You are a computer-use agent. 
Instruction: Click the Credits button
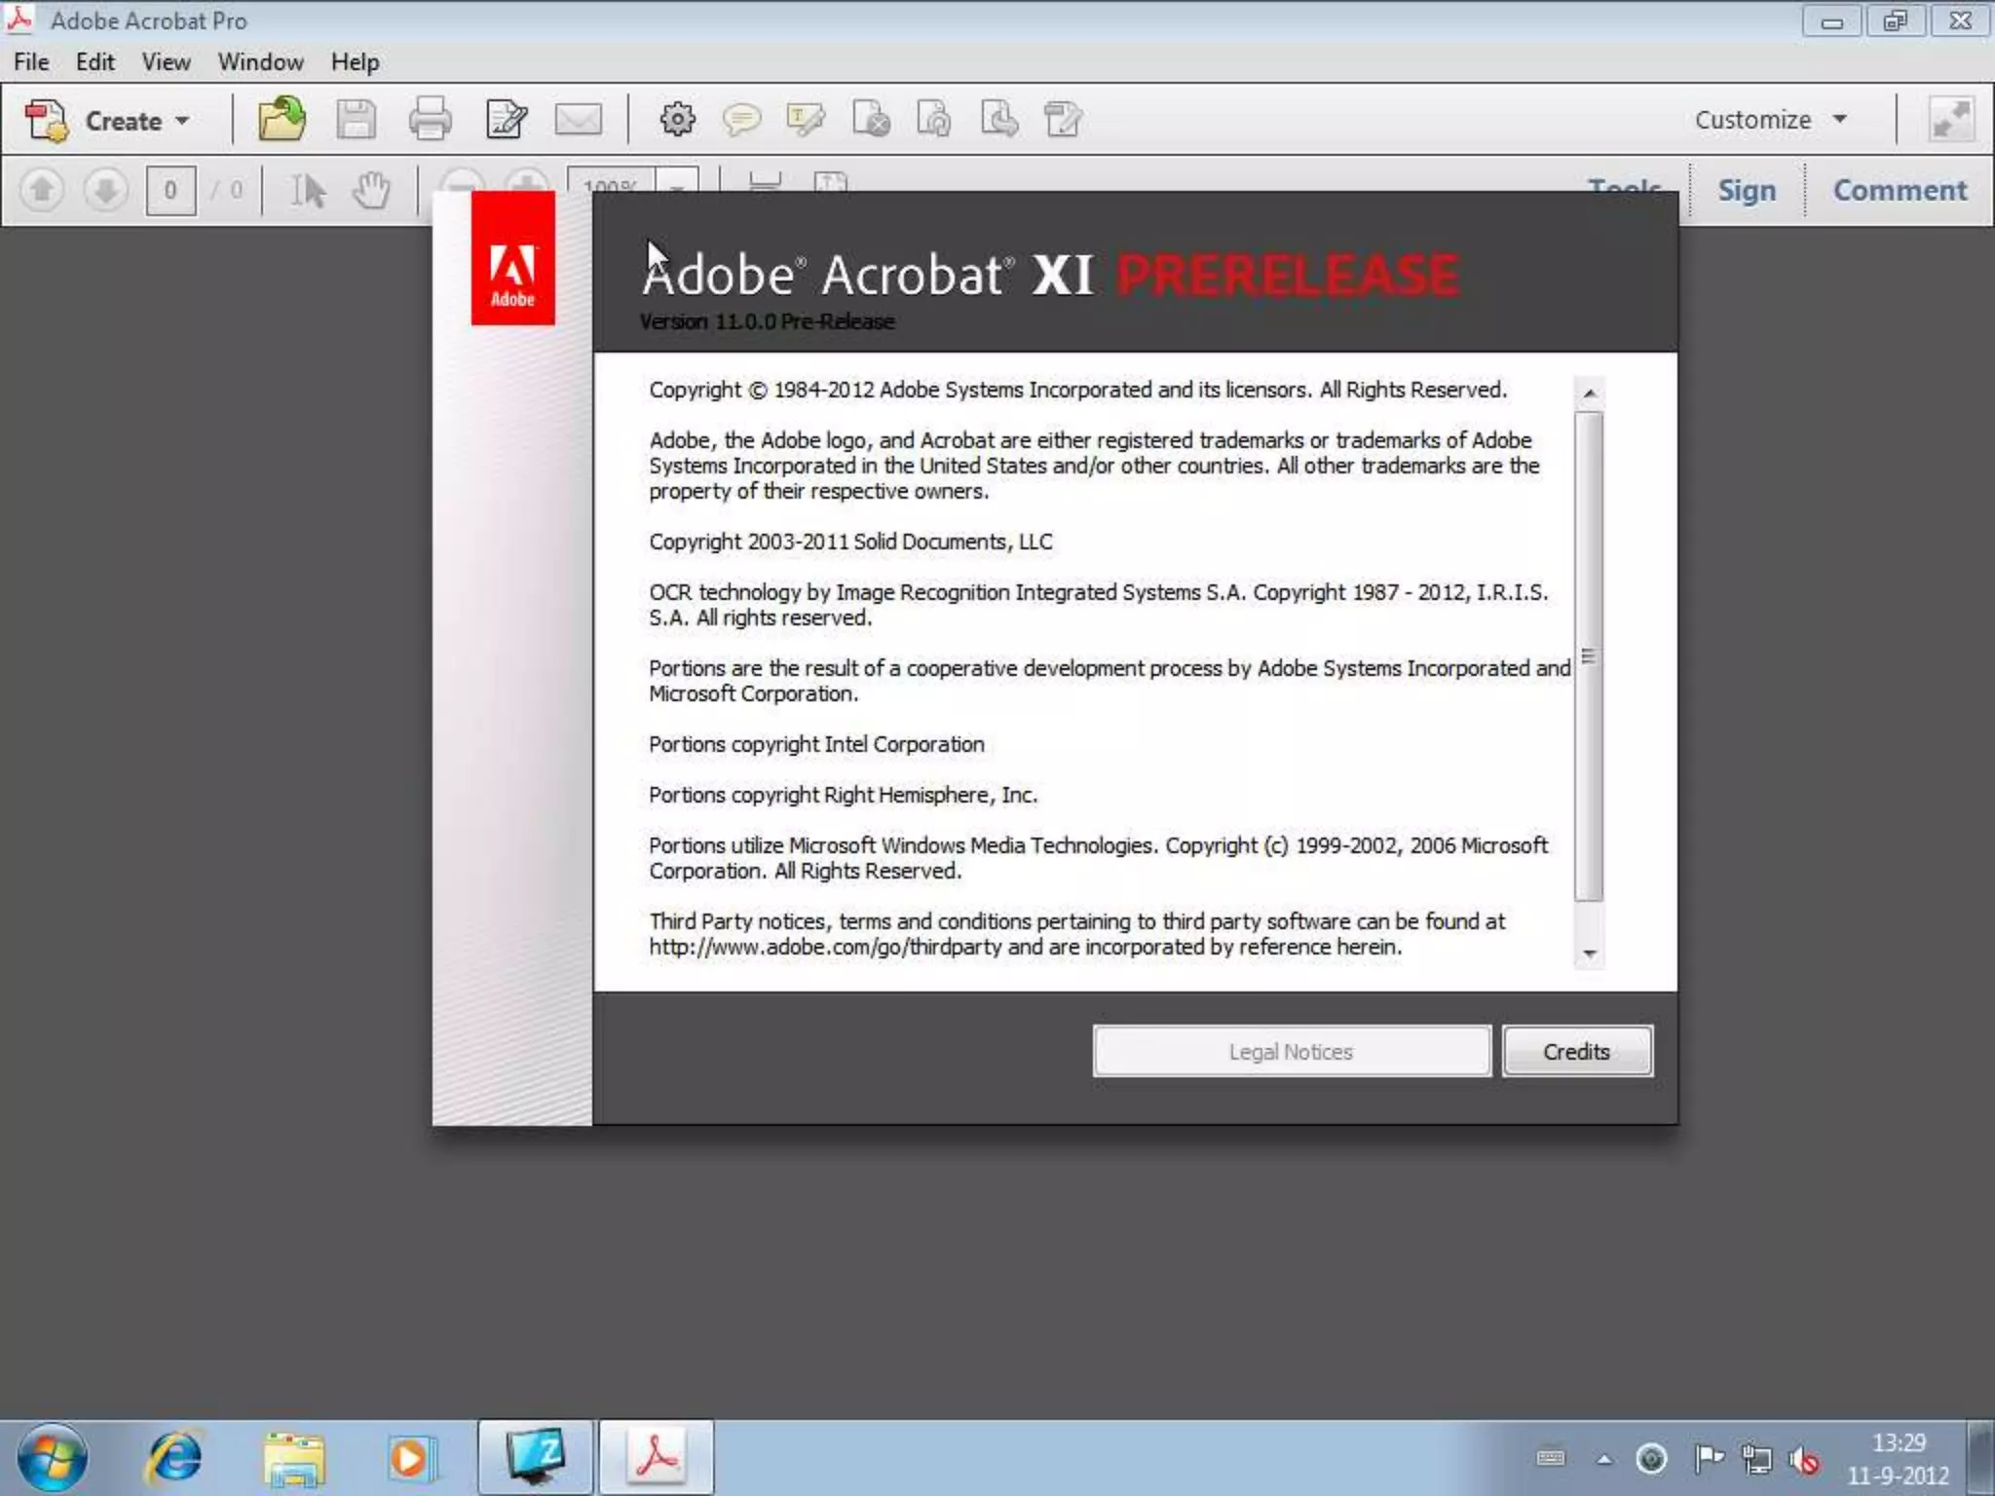pos(1577,1051)
